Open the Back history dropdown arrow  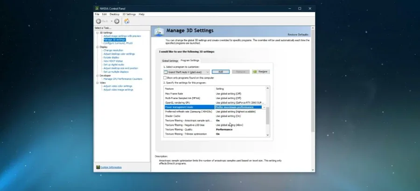point(112,21)
